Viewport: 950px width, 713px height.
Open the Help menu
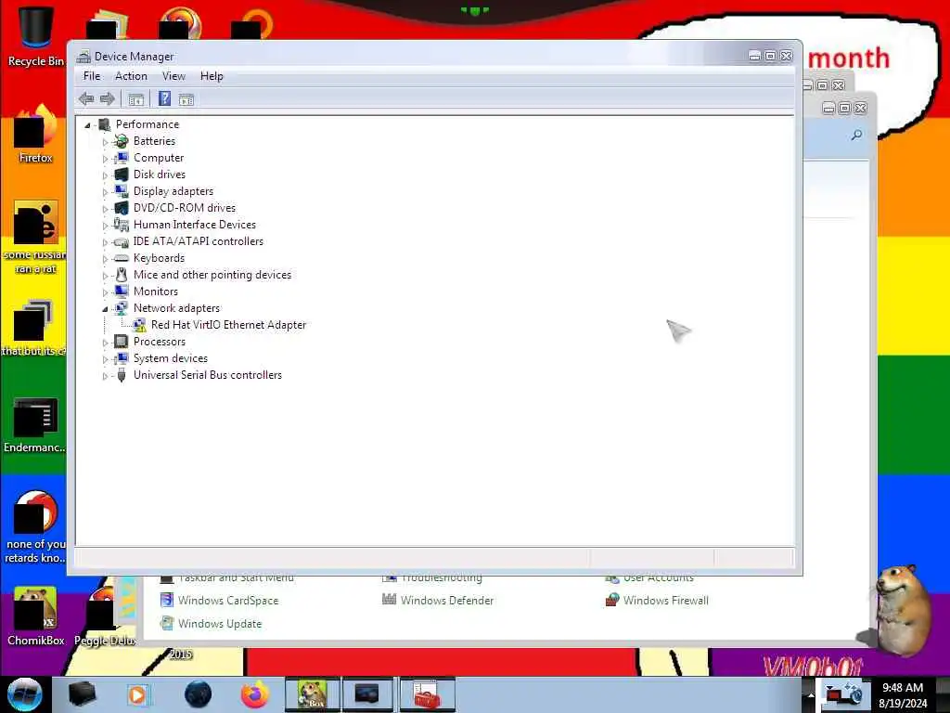[212, 76]
